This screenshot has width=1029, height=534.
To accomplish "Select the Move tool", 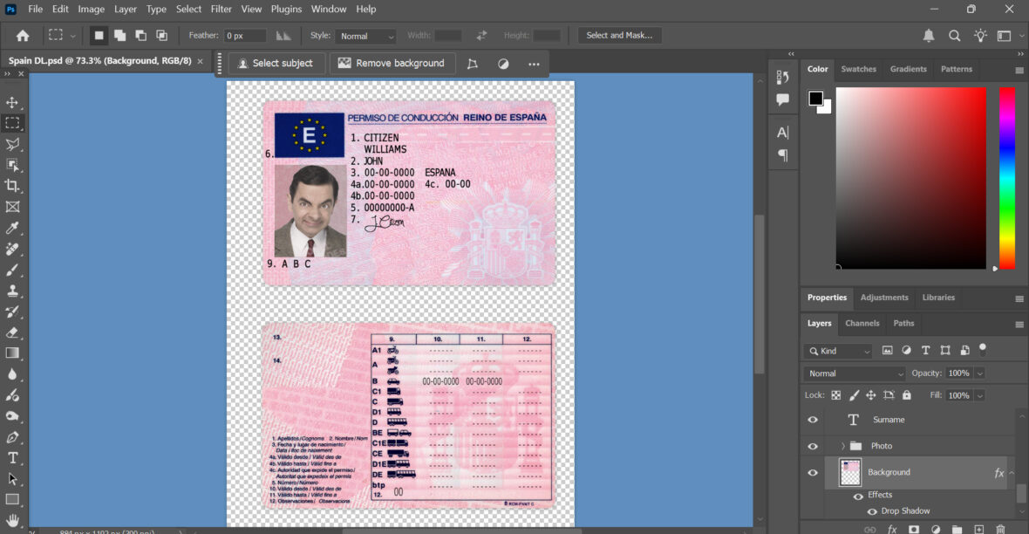I will [12, 102].
